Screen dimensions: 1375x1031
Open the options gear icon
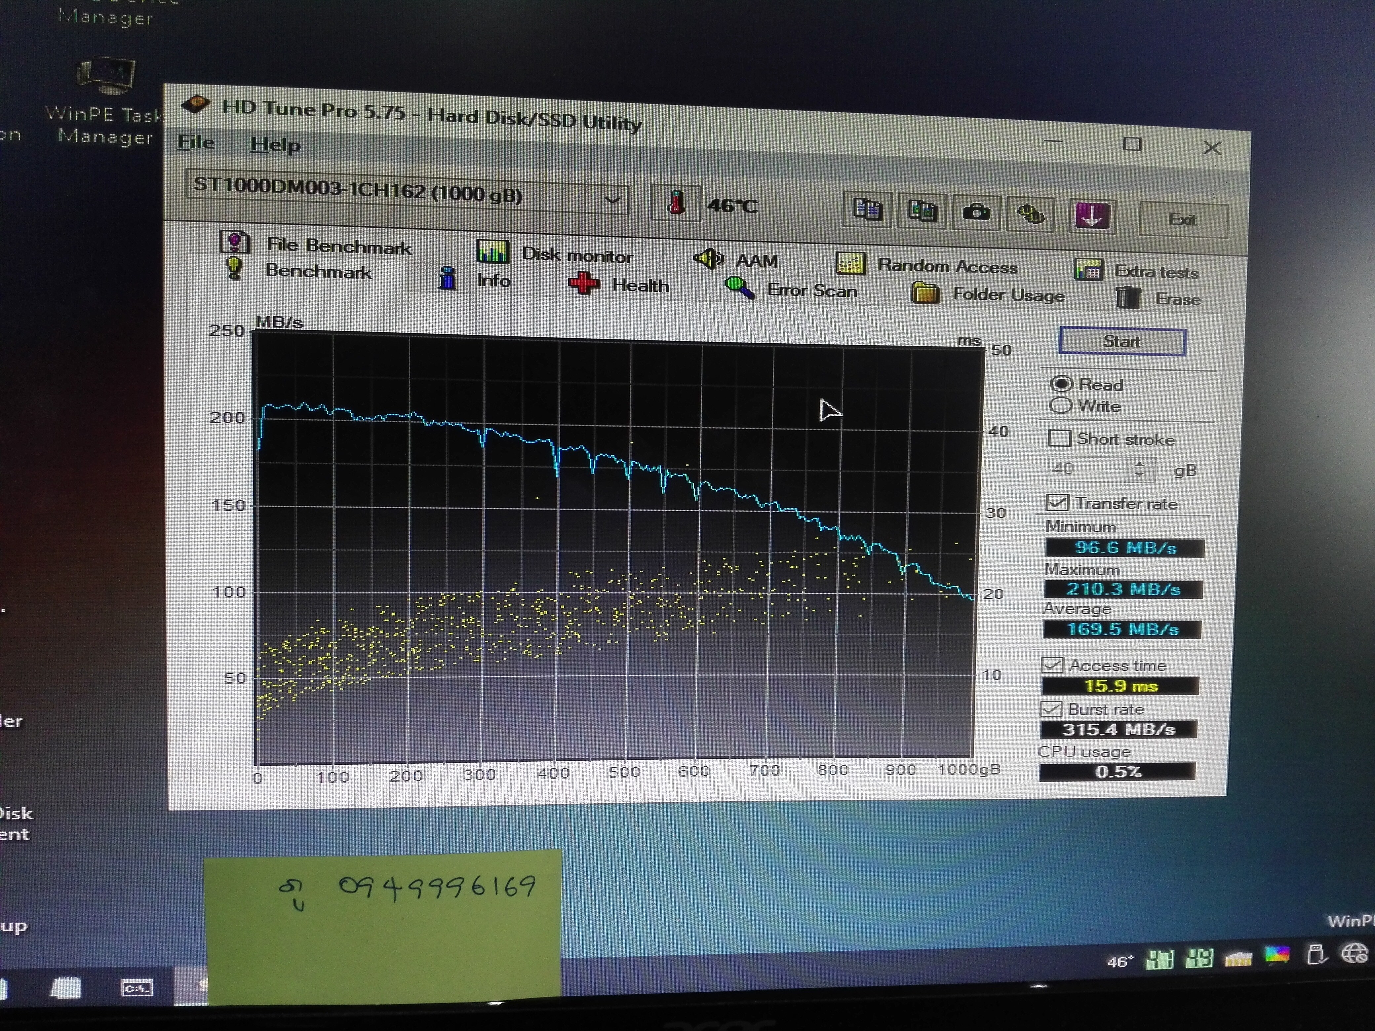point(1030,214)
